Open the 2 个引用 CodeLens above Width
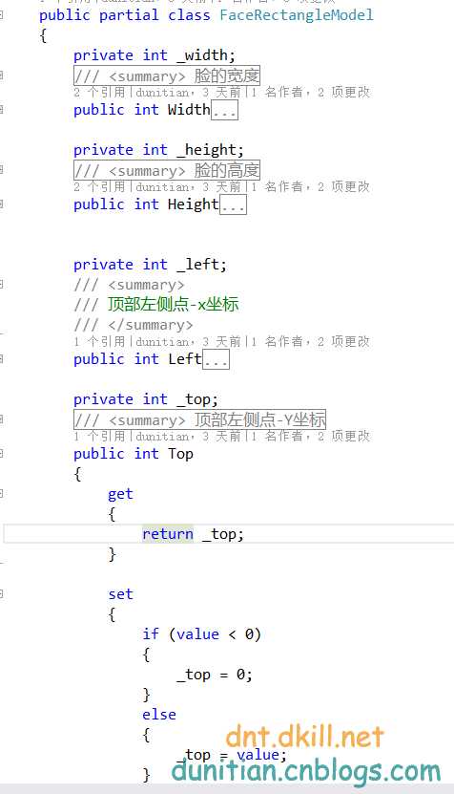454x794 pixels. coord(98,92)
